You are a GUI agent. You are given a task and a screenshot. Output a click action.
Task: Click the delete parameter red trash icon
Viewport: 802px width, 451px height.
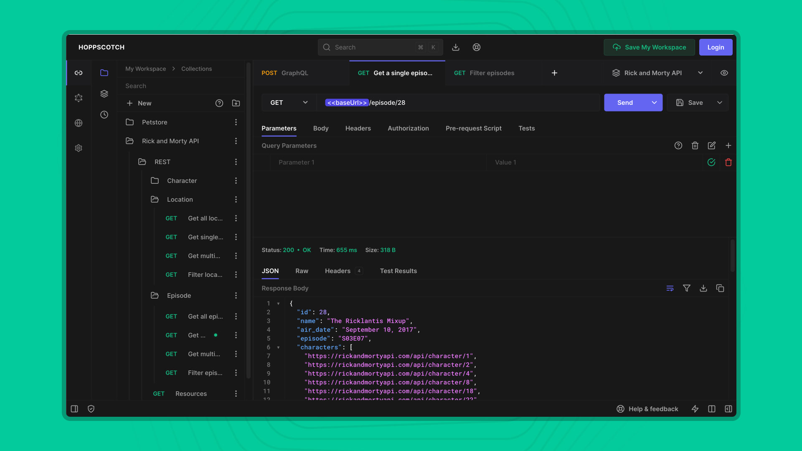(728, 162)
